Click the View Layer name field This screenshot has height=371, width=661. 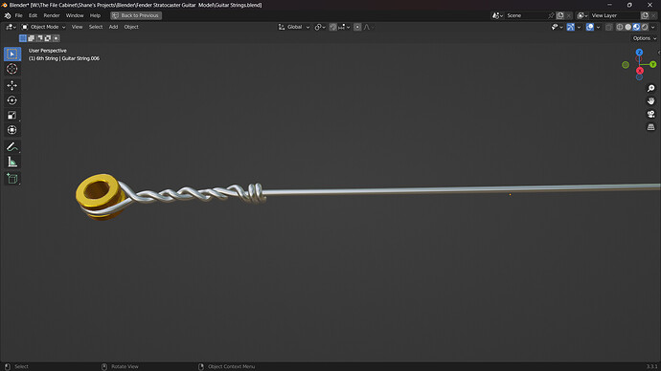615,15
